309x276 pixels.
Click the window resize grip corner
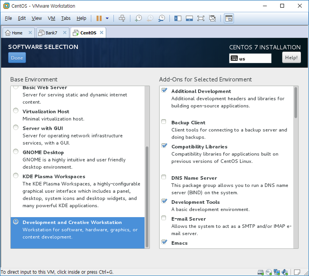coord(306,273)
